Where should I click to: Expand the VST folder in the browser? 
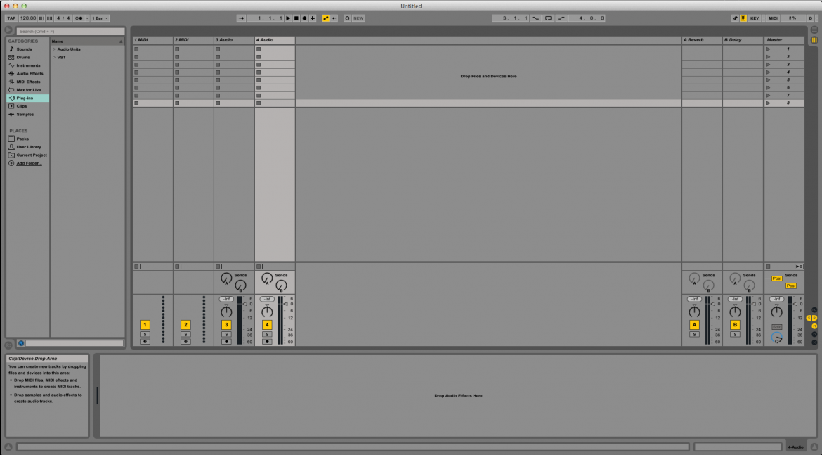(x=53, y=57)
